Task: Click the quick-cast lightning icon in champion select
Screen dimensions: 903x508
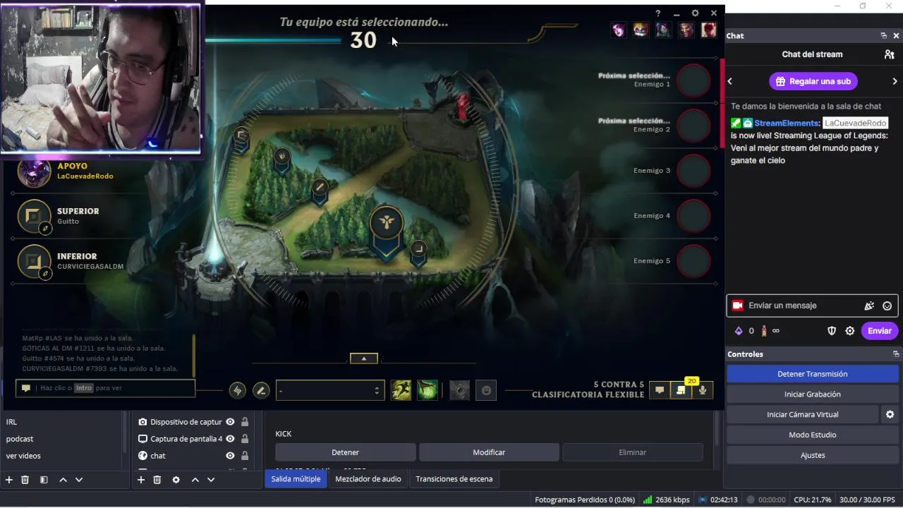Action: click(238, 390)
